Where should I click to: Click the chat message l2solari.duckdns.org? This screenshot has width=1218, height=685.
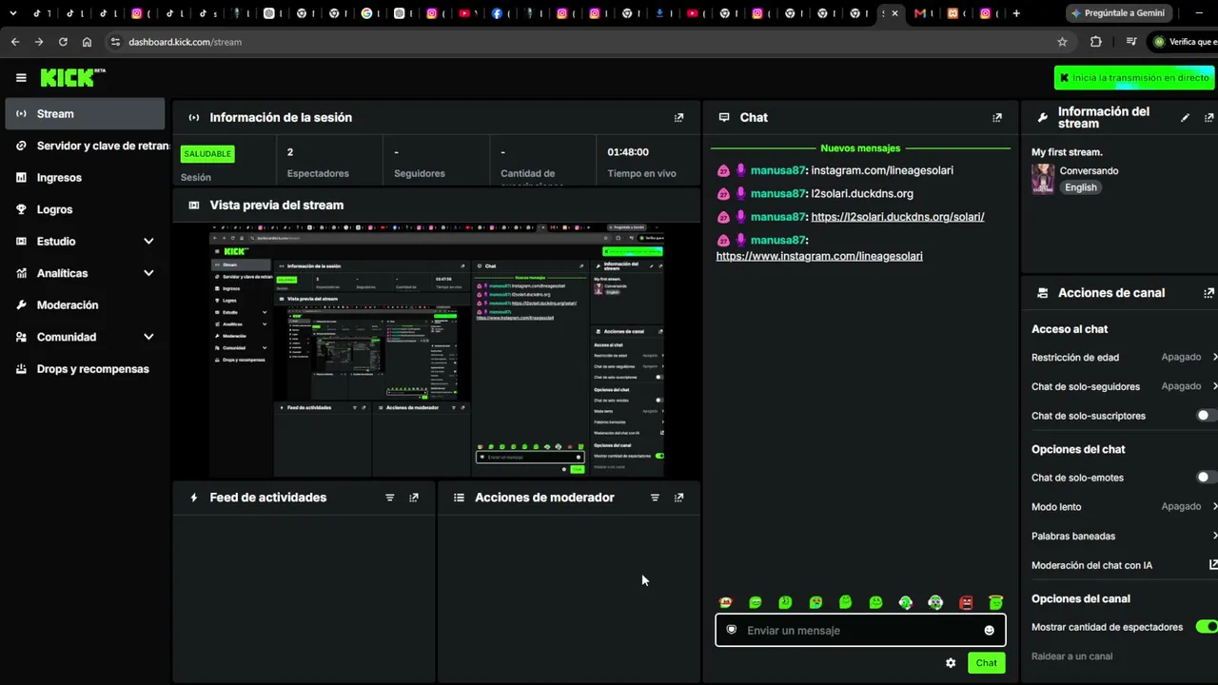862,193
